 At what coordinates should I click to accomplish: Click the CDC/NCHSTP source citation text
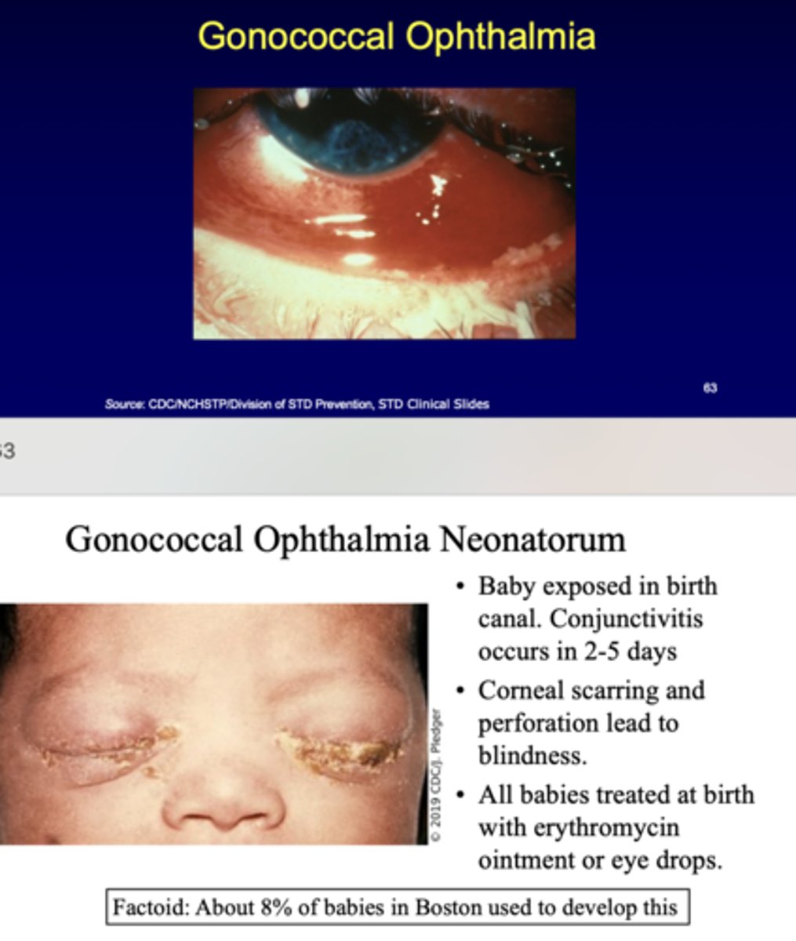(296, 404)
